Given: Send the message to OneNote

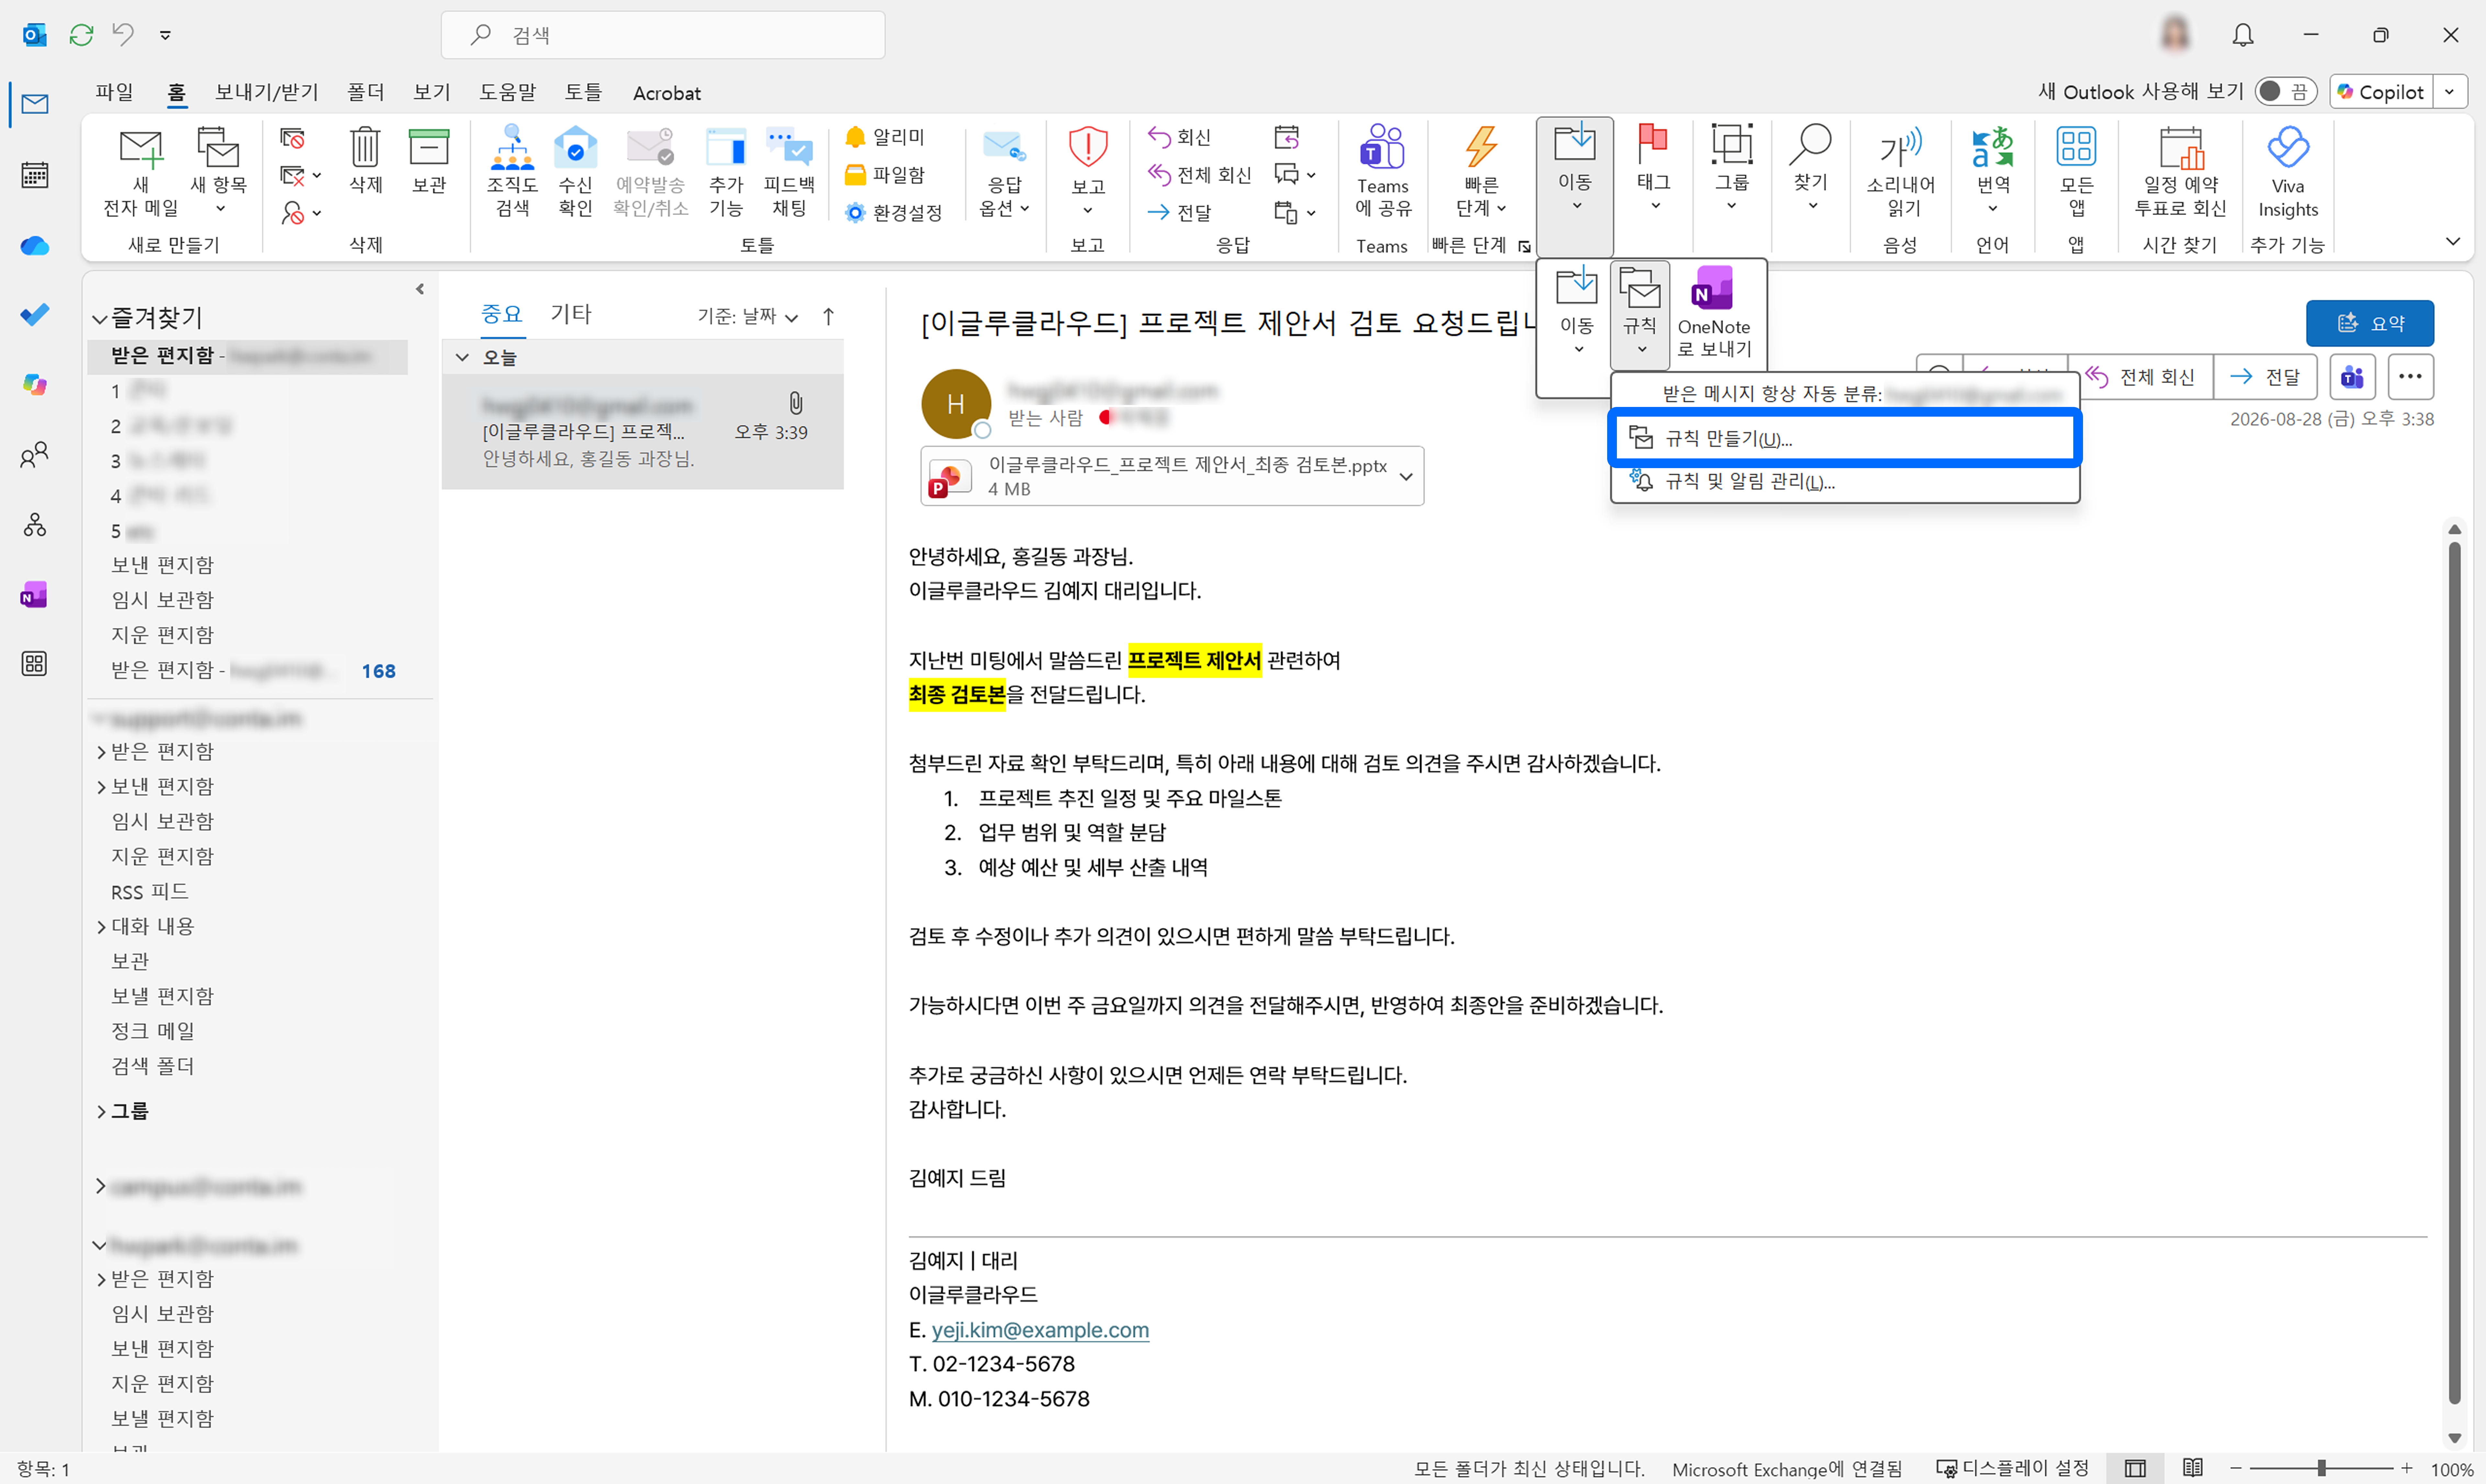Looking at the screenshot, I should [x=1713, y=312].
